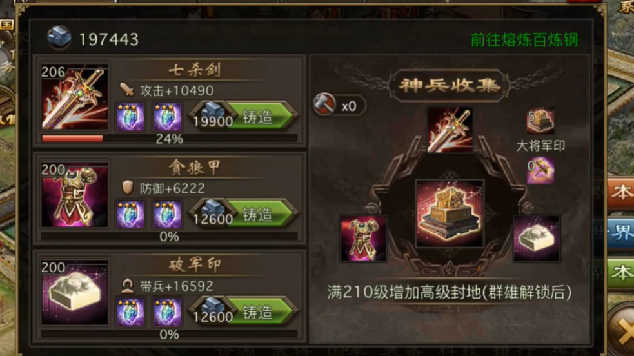Tap the steel ingot currency icon
This screenshot has width=634, height=356.
point(59,37)
